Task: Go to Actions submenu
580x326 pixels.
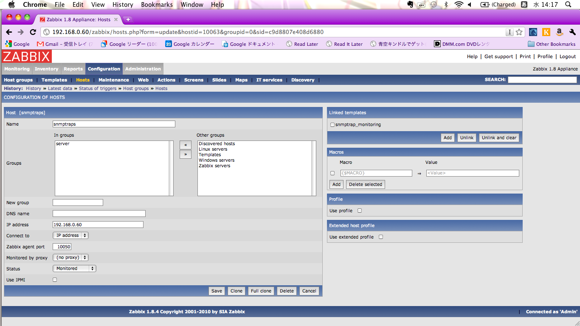Action: (x=166, y=80)
